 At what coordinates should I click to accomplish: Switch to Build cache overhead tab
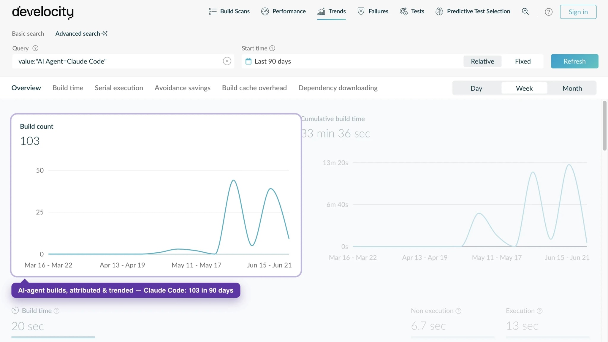[254, 88]
